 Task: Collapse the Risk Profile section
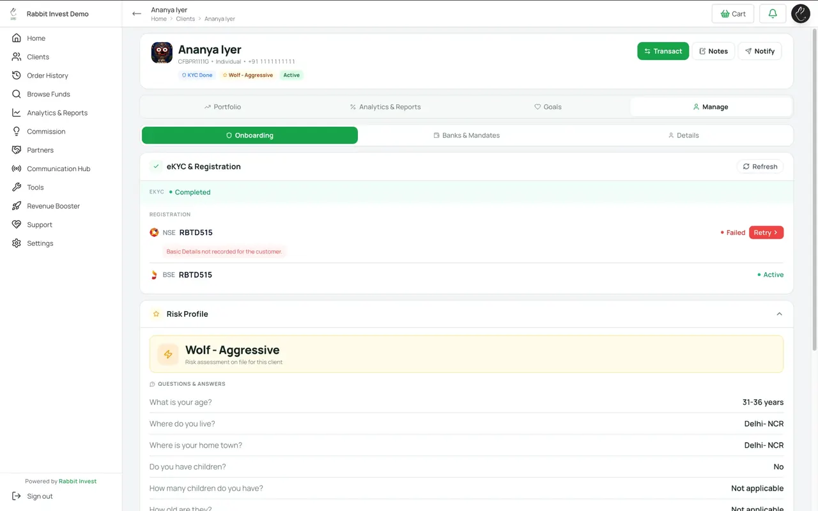(x=779, y=314)
